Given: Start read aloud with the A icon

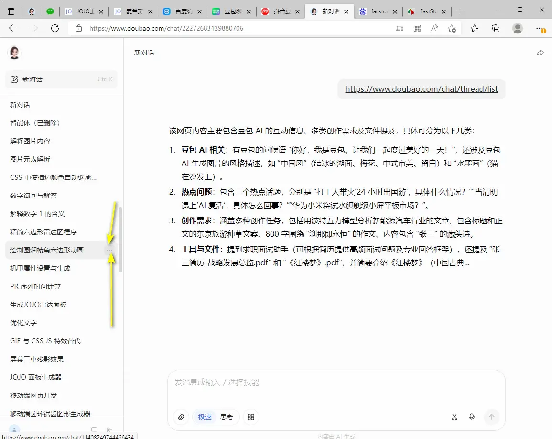Looking at the screenshot, I should tap(434, 28).
